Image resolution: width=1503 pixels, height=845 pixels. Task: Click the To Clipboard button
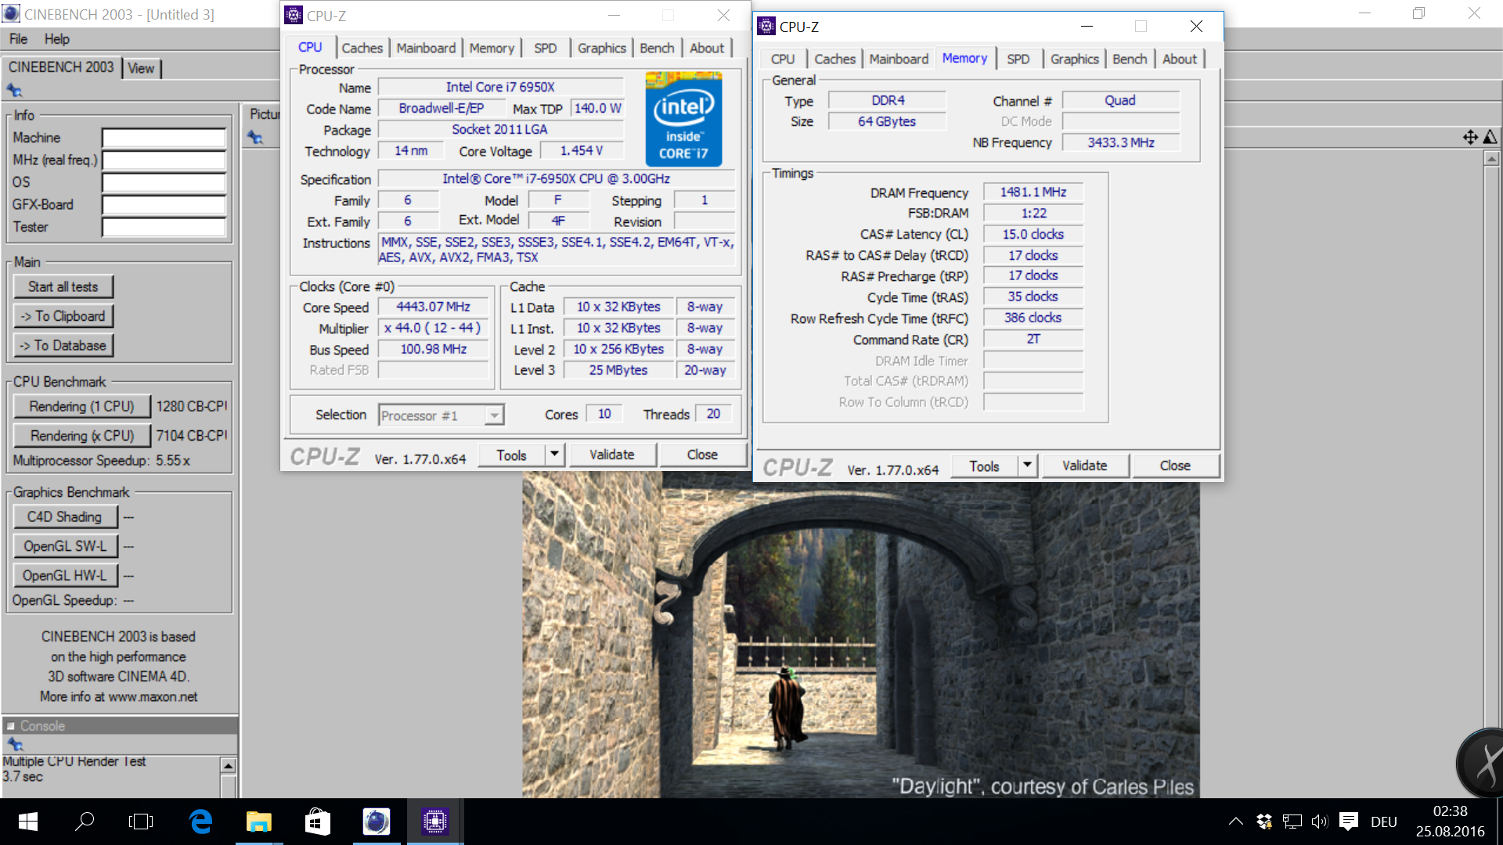click(63, 316)
